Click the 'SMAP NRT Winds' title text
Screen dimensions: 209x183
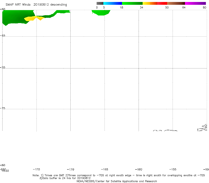click(18, 5)
